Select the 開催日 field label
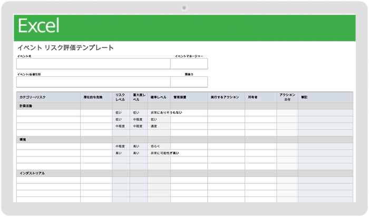Viewport: 369px width, 217px height. (189, 74)
